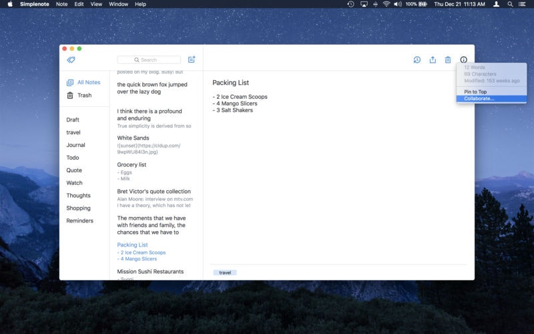This screenshot has width=534, height=334.
Task: Click the travel tag chip below the note
Action: [225, 273]
